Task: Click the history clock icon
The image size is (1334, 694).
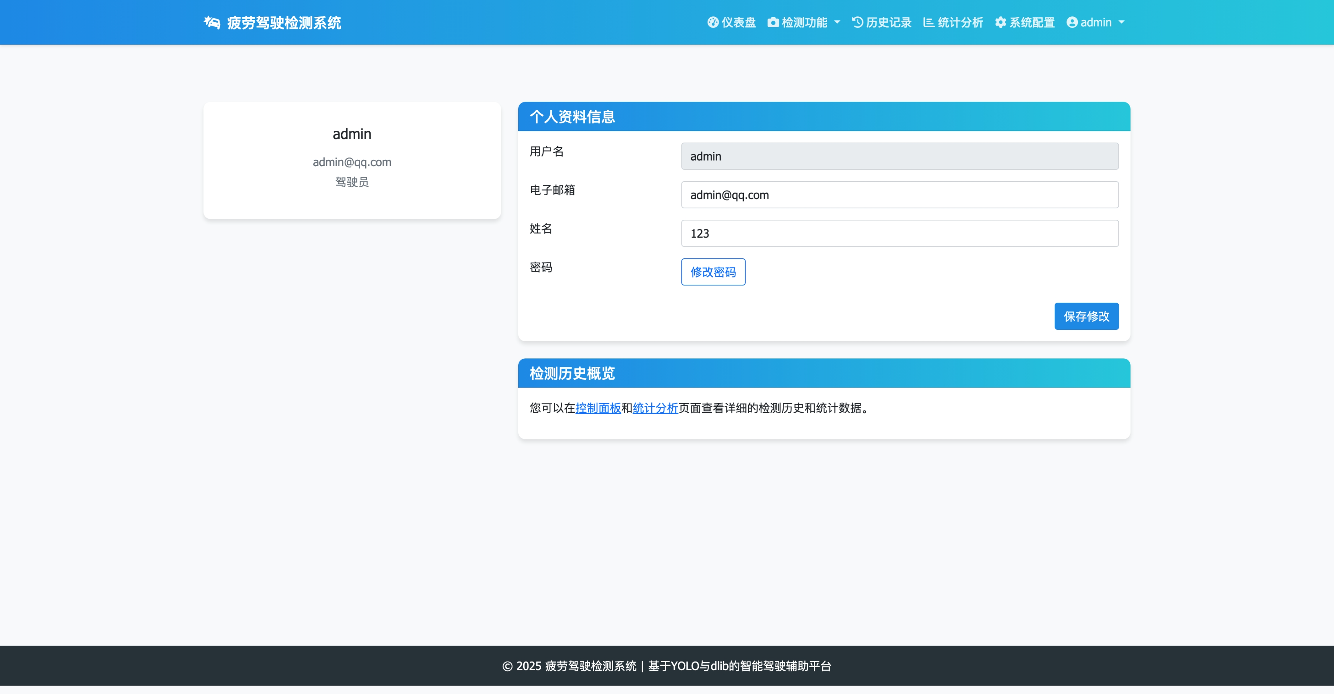Action: tap(857, 22)
